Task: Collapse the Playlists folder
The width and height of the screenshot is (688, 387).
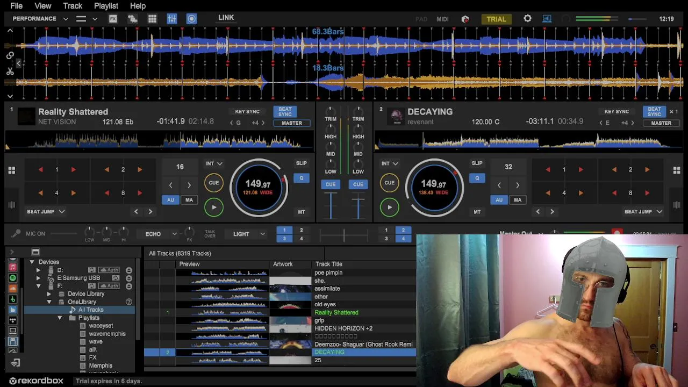Action: coord(60,318)
